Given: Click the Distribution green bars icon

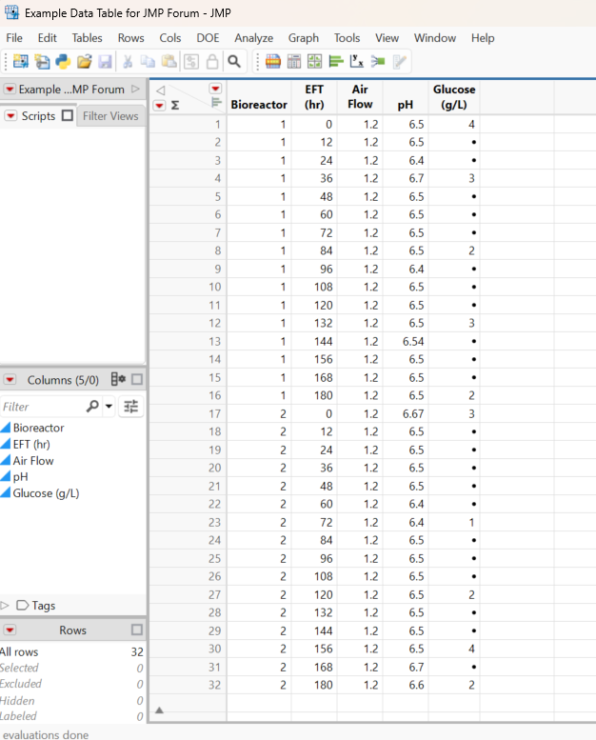Looking at the screenshot, I should (x=336, y=61).
